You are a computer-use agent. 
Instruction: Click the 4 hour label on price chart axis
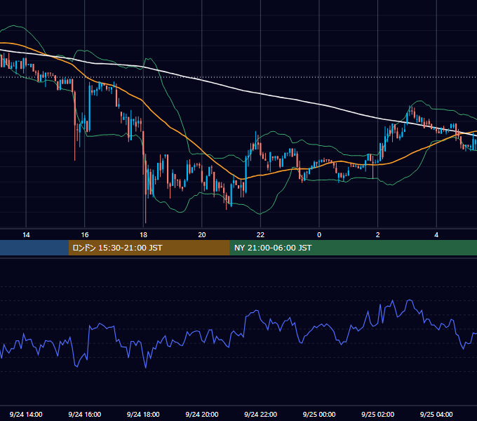[436, 235]
